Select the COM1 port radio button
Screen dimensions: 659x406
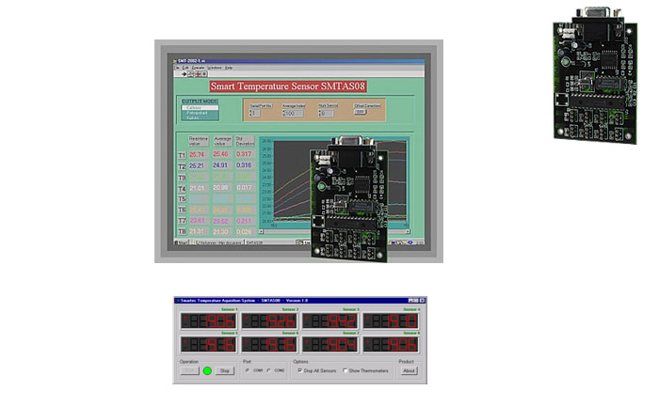(248, 371)
